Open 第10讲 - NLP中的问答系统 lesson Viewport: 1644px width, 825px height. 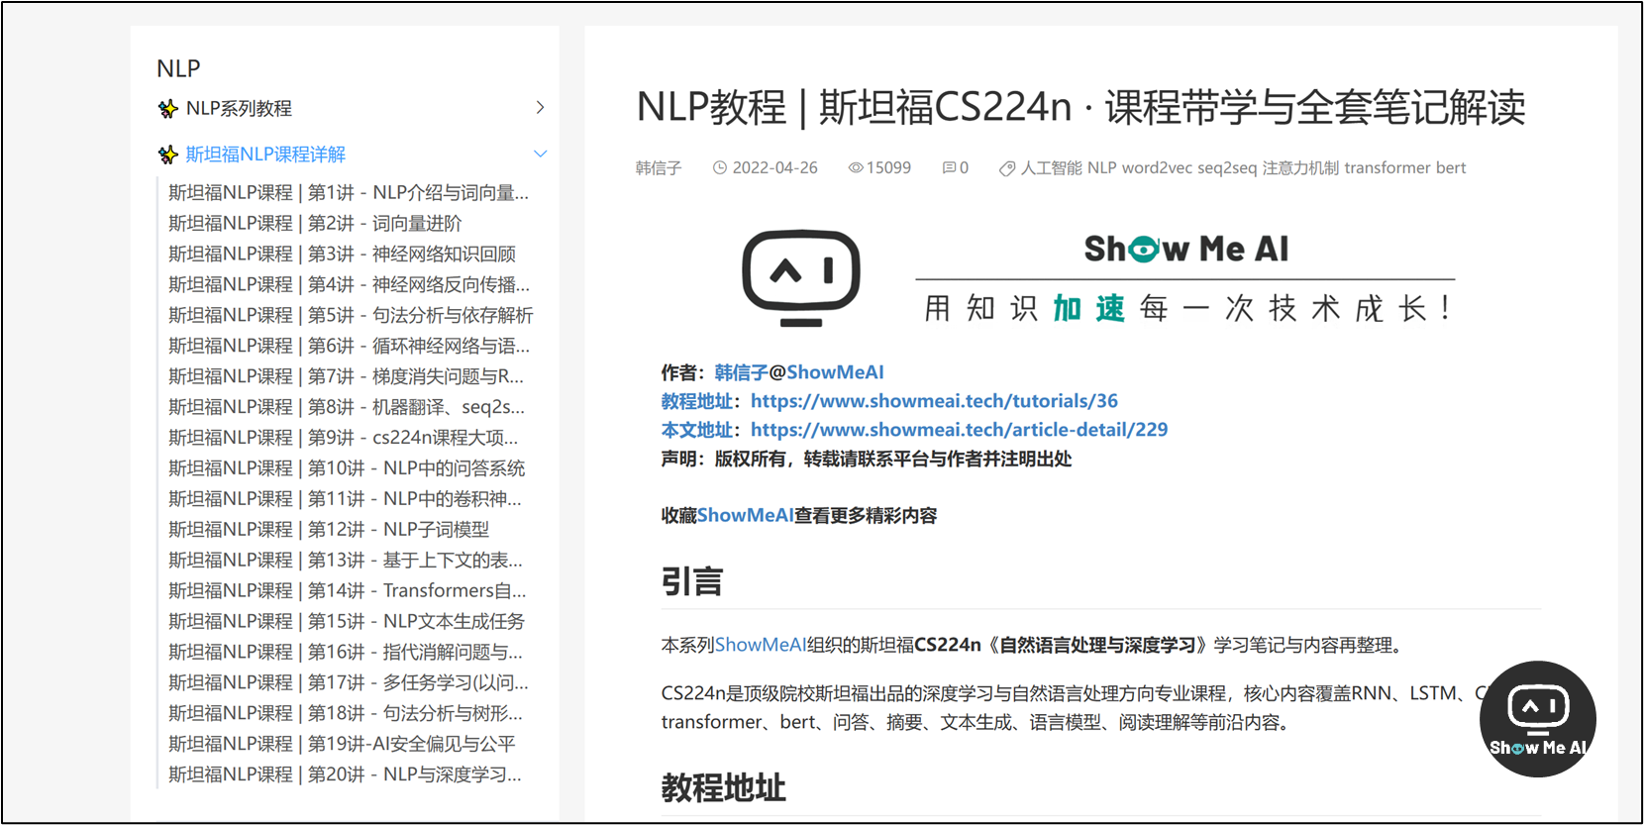[347, 468]
